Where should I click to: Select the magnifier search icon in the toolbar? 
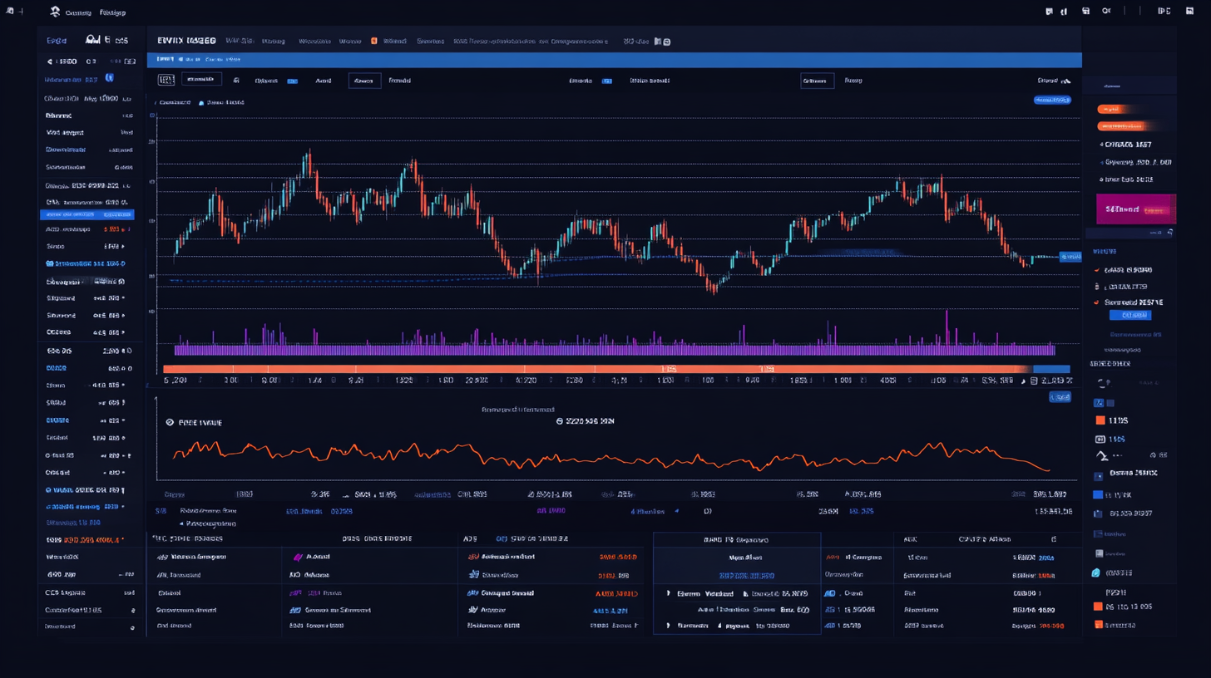(1106, 11)
